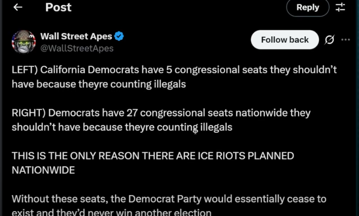Screen dimensions: 359x216
Task: Go back using the left arrow
Action: [x=17, y=7]
